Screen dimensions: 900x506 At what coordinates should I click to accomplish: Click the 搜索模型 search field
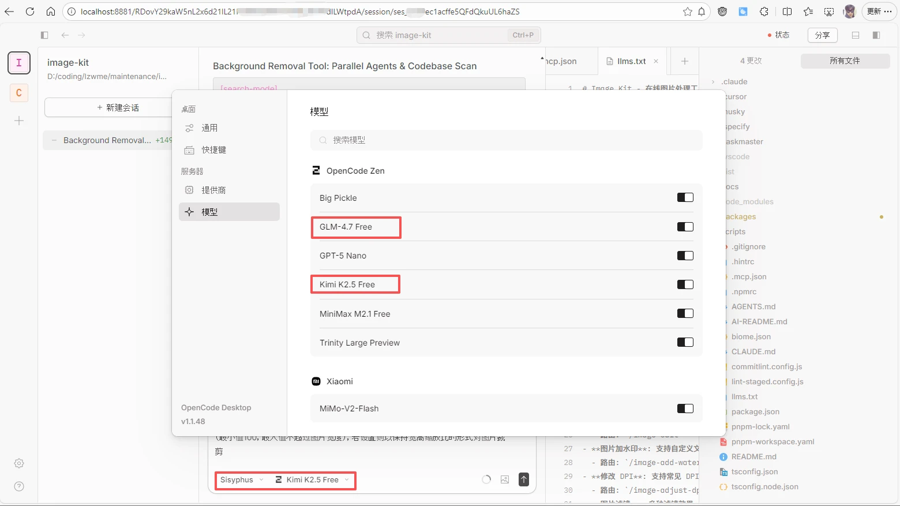[x=506, y=140]
